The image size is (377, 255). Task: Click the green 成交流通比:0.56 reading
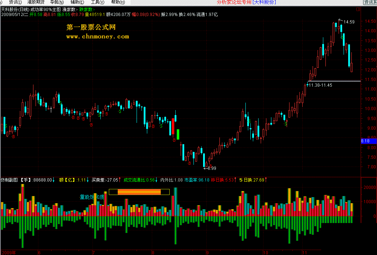139,180
